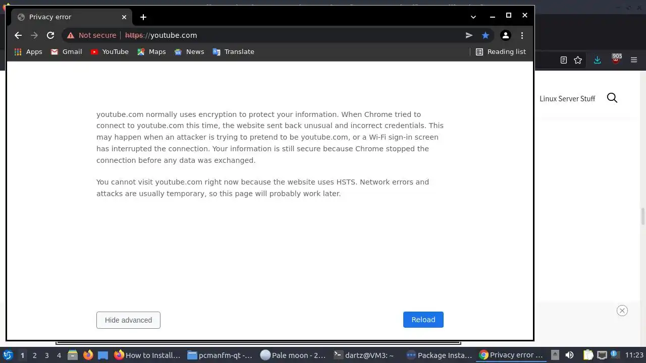The image size is (646, 363).
Task: Switch to workspace 1
Action: (22, 355)
